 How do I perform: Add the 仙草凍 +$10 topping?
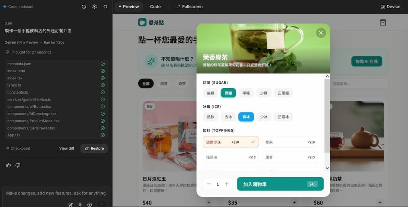(231, 157)
